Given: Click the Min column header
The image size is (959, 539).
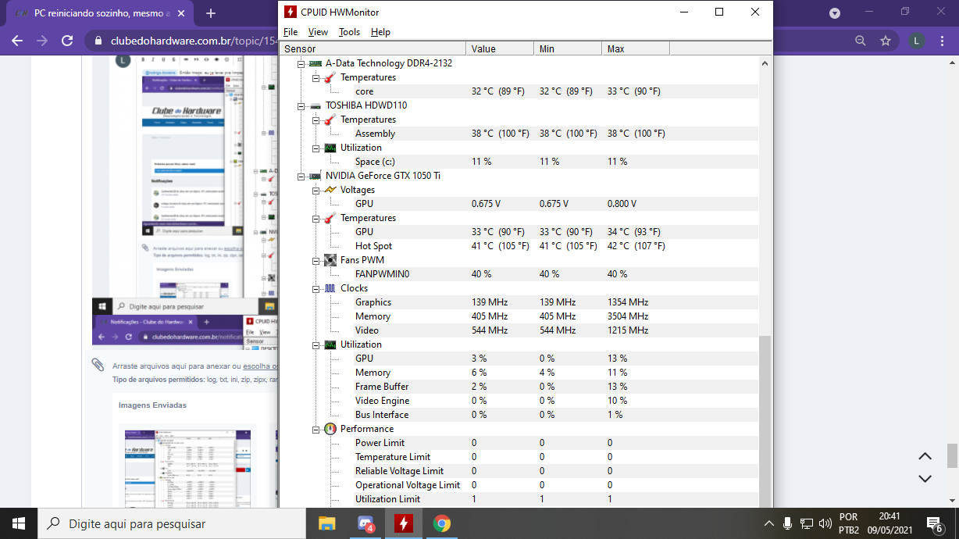Looking at the screenshot, I should coord(568,48).
